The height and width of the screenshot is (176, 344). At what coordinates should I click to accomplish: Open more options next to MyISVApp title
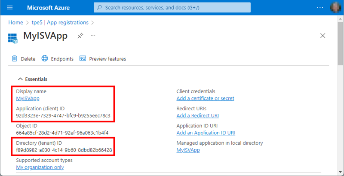pos(93,36)
